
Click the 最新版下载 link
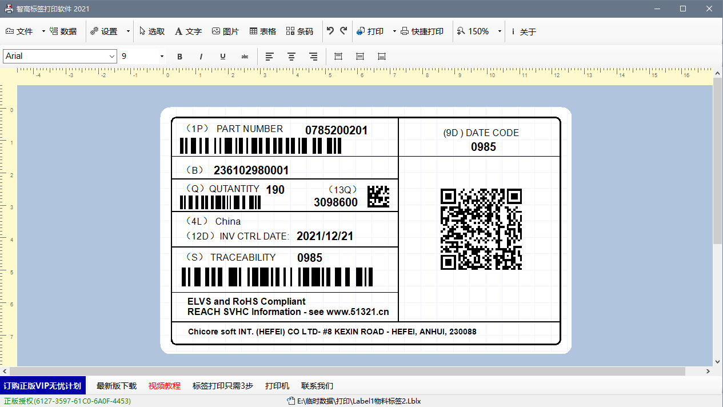[x=117, y=386]
